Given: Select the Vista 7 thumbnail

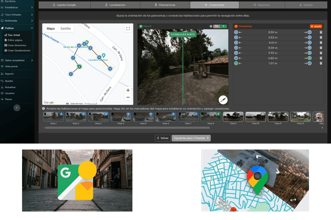Looking at the screenshot, I should tap(188, 117).
